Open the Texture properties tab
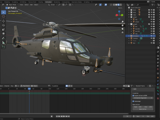Screen dimensions: 160x120 pyautogui.click(x=158, y=98)
